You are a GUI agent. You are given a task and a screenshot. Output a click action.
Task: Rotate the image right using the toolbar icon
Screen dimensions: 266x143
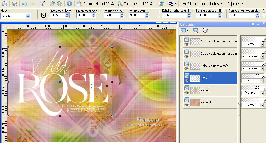52,4
